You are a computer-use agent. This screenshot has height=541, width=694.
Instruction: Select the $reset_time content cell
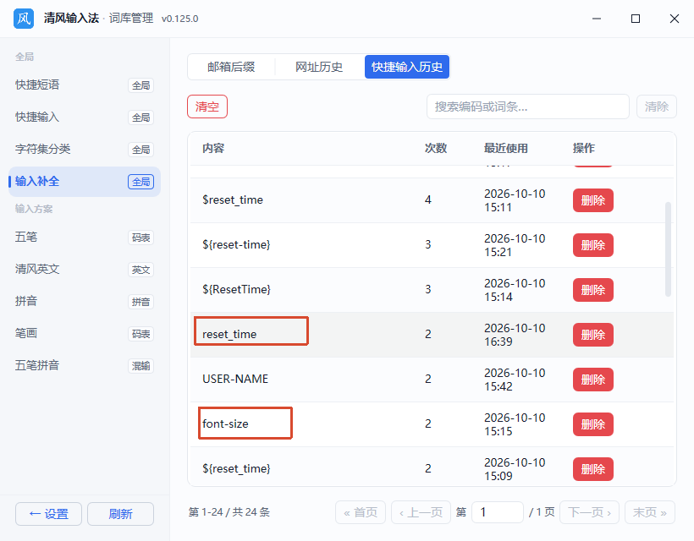tap(233, 200)
